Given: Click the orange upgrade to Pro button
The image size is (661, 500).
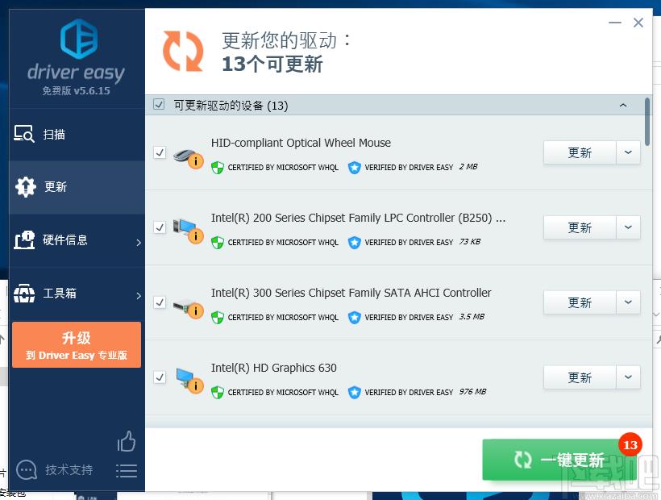Looking at the screenshot, I should pos(77,345).
